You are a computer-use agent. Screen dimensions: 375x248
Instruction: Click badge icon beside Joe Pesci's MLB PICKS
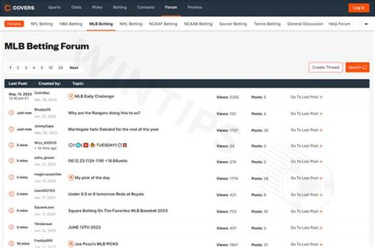(71, 244)
